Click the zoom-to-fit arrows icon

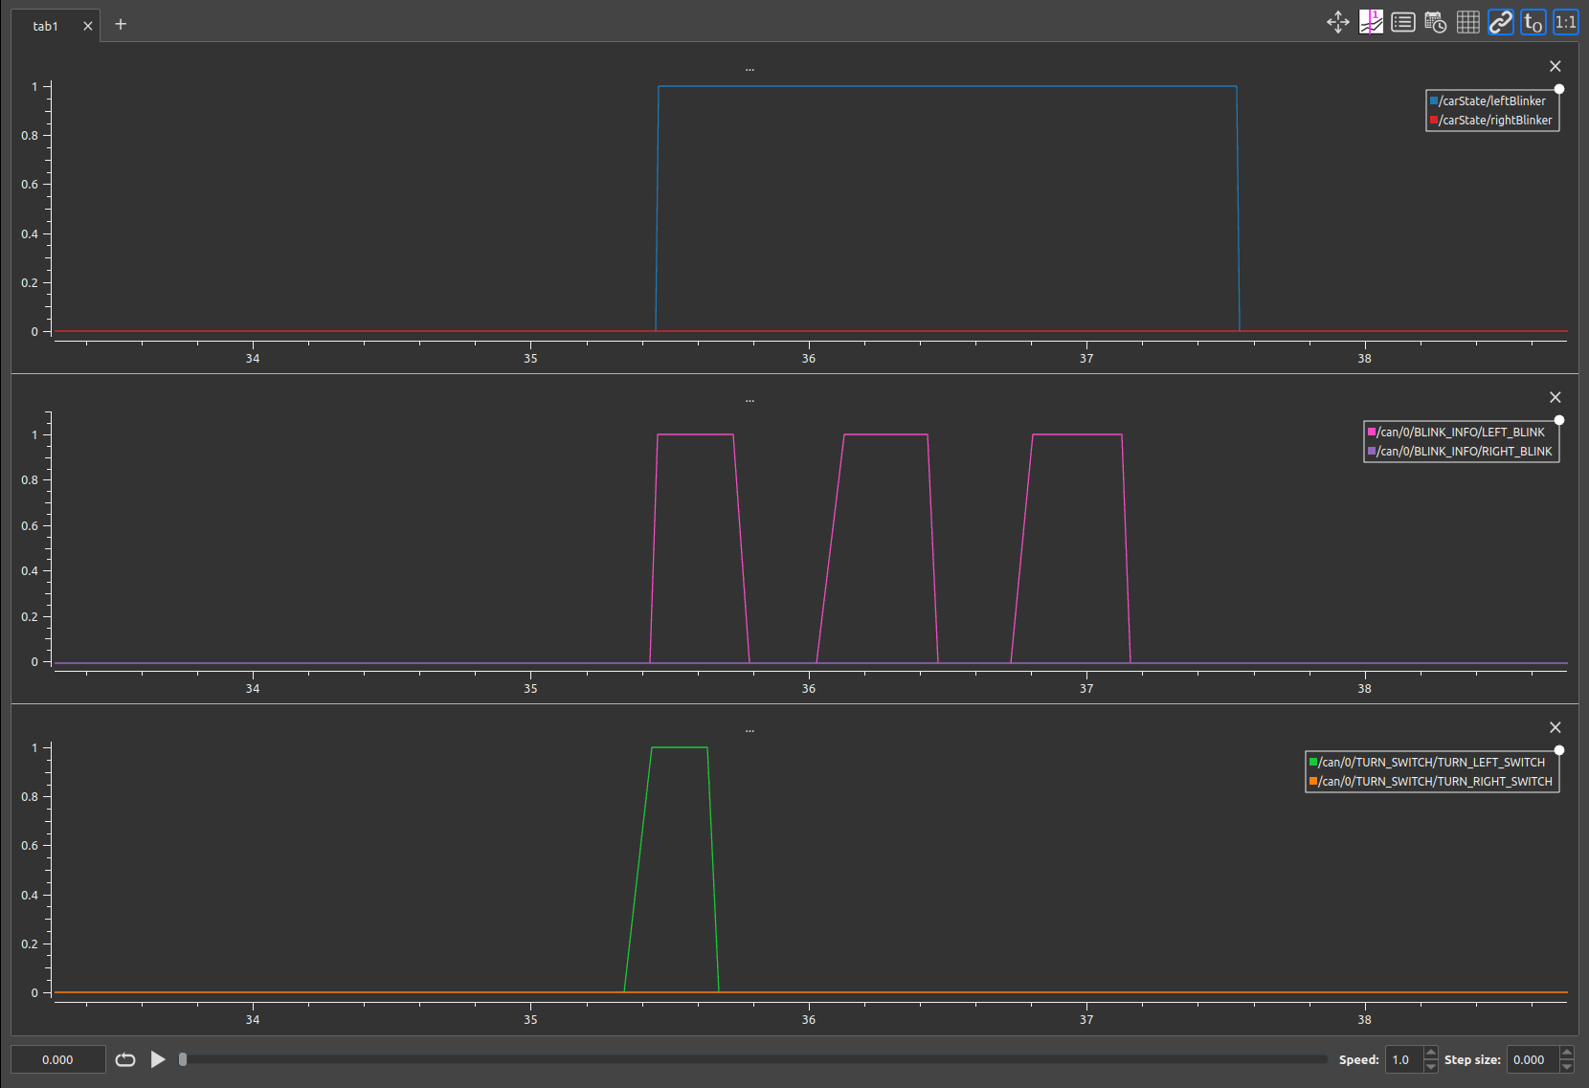point(1338,22)
